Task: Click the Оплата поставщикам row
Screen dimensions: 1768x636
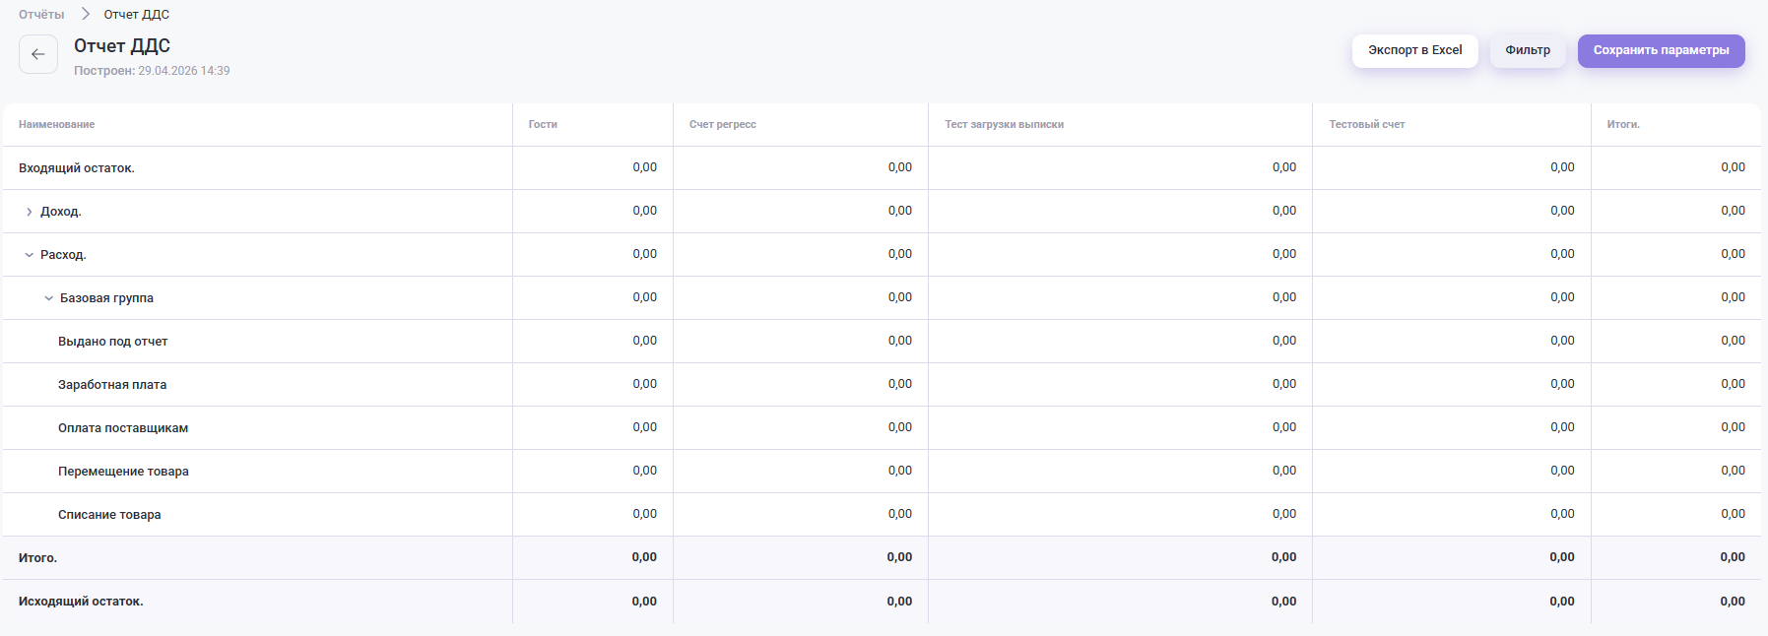Action: pyautogui.click(x=123, y=428)
